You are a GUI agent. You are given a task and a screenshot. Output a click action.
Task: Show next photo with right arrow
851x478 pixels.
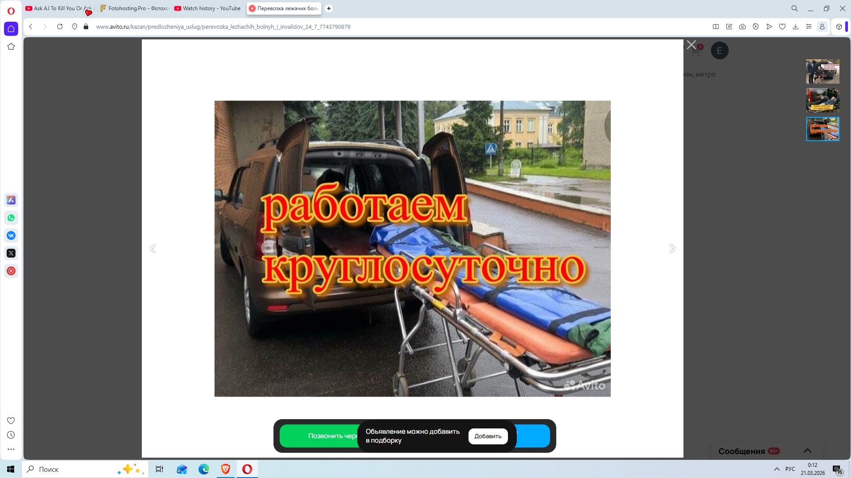coord(672,248)
